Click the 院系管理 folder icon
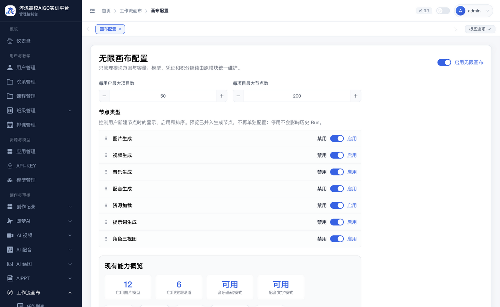Viewport: 500px width, 307px height. [x=10, y=82]
